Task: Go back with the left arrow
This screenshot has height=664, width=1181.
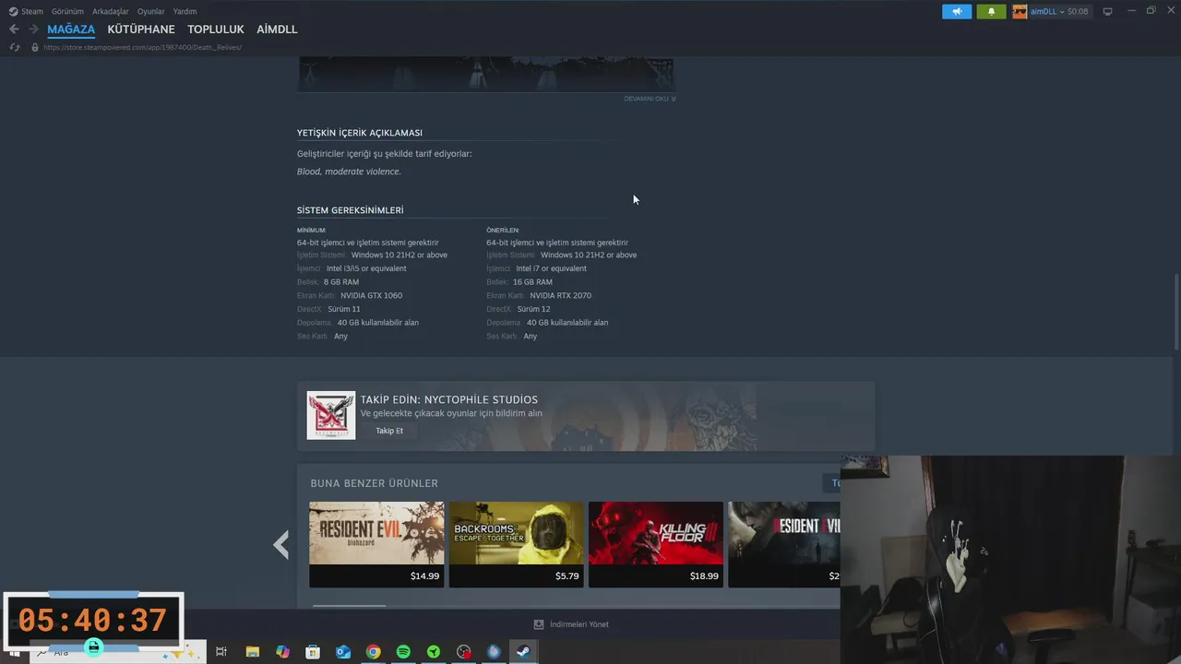Action: click(x=14, y=30)
